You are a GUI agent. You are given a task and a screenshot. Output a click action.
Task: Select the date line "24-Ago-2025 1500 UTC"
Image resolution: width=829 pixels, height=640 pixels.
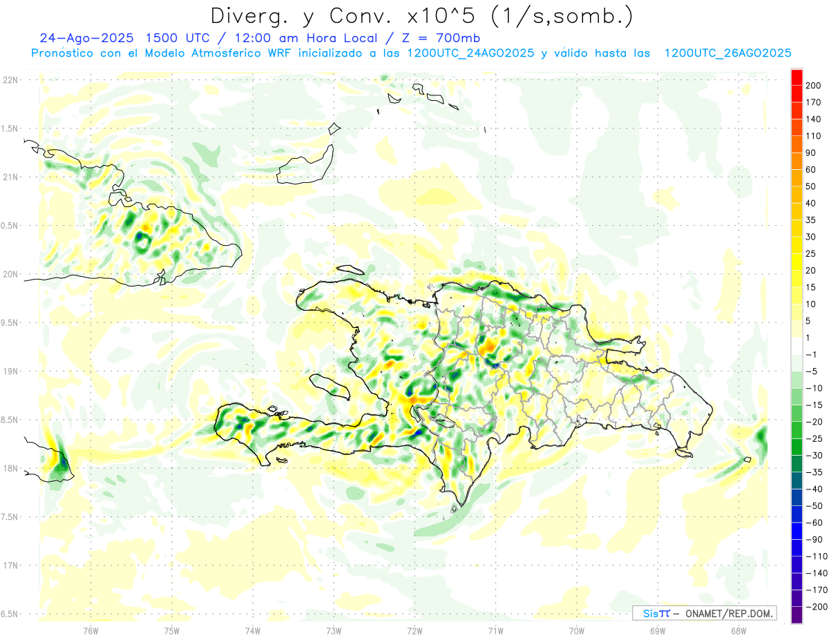(126, 38)
